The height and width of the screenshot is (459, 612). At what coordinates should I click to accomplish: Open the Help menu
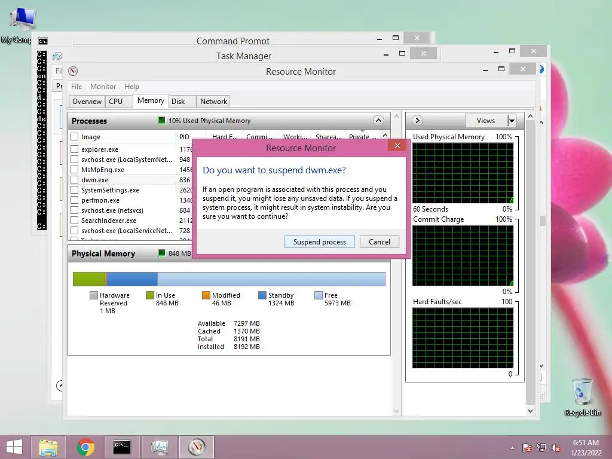point(131,86)
